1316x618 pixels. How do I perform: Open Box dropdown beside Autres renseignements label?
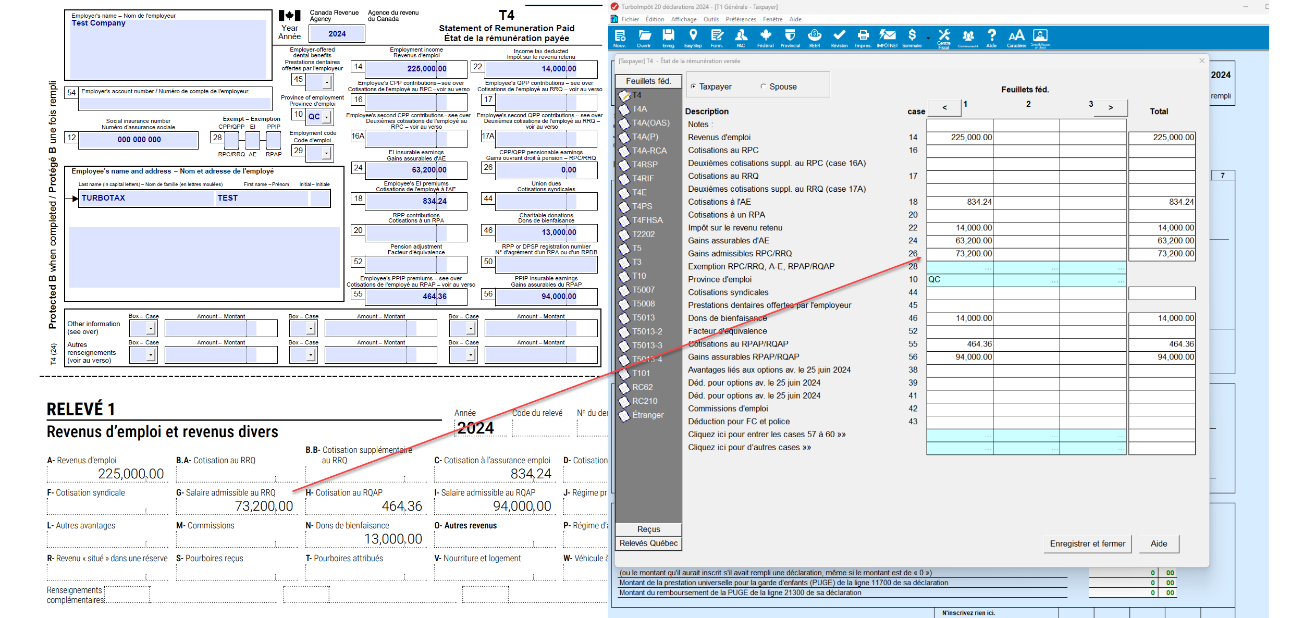click(151, 354)
